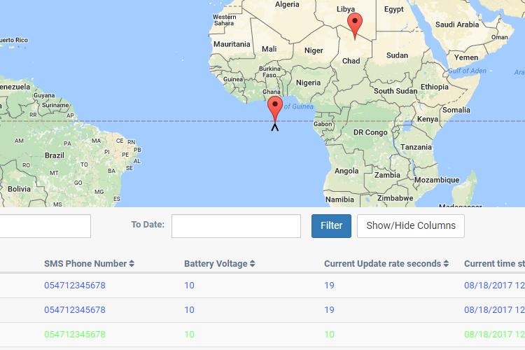The width and height of the screenshot is (525, 350).
Task: Select green row phone number 054712345678
Action: tap(75, 335)
